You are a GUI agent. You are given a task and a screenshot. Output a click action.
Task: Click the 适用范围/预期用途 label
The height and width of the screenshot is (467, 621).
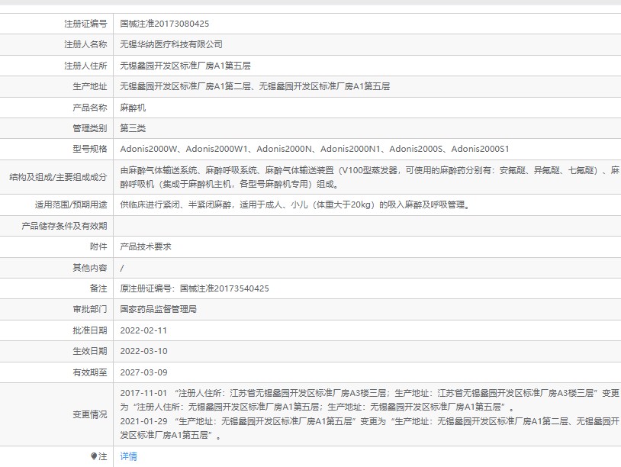[71, 205]
